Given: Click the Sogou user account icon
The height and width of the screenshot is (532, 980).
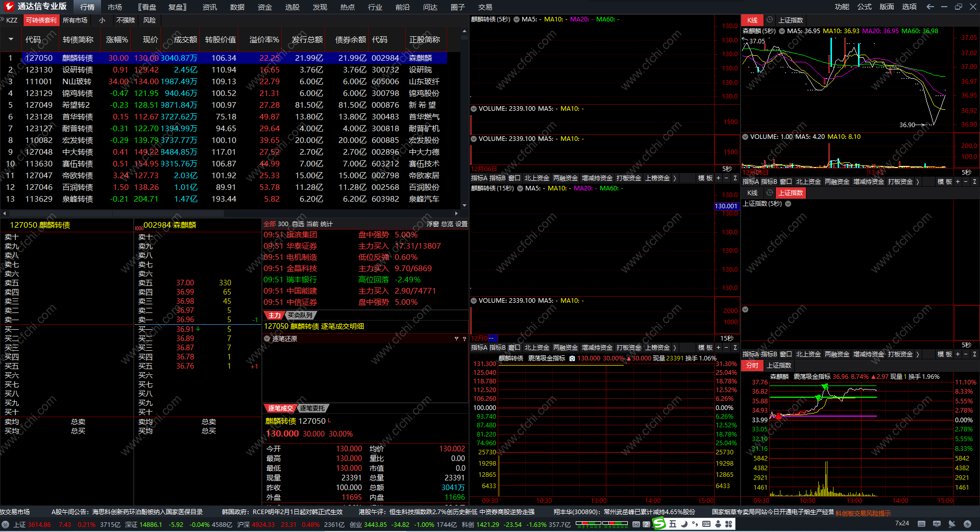Looking at the screenshot, I should (718, 524).
